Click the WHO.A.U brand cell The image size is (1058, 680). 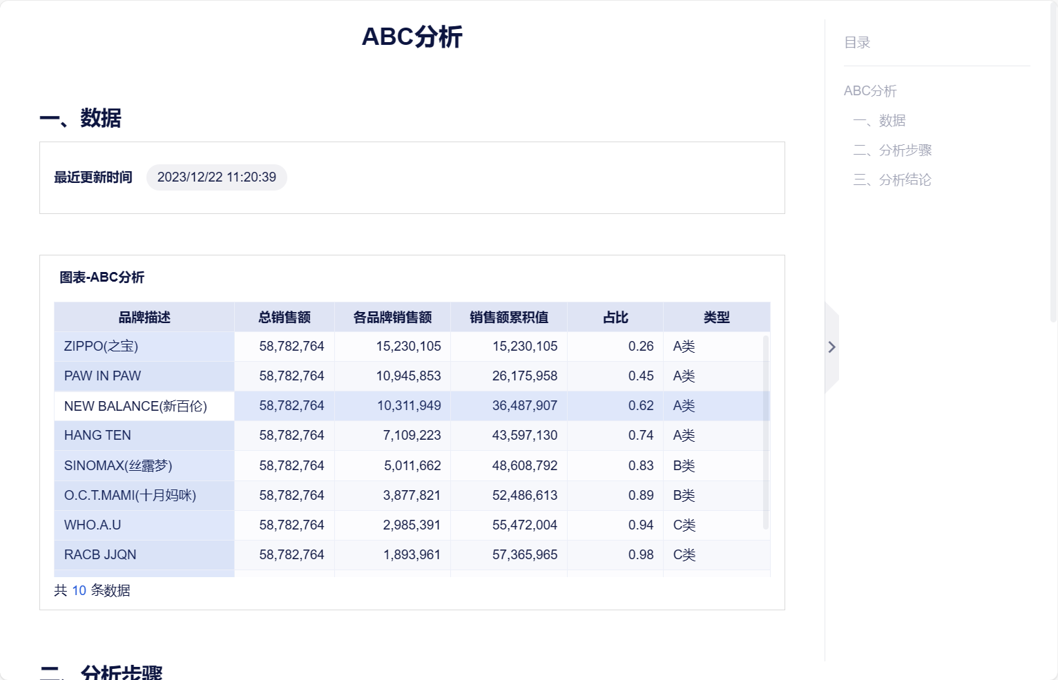[x=93, y=525]
